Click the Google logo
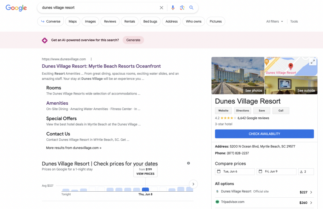 click(16, 8)
